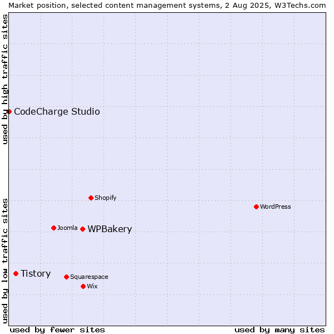Select the 'WPBakery' label
334x334 pixels.
click(110, 229)
